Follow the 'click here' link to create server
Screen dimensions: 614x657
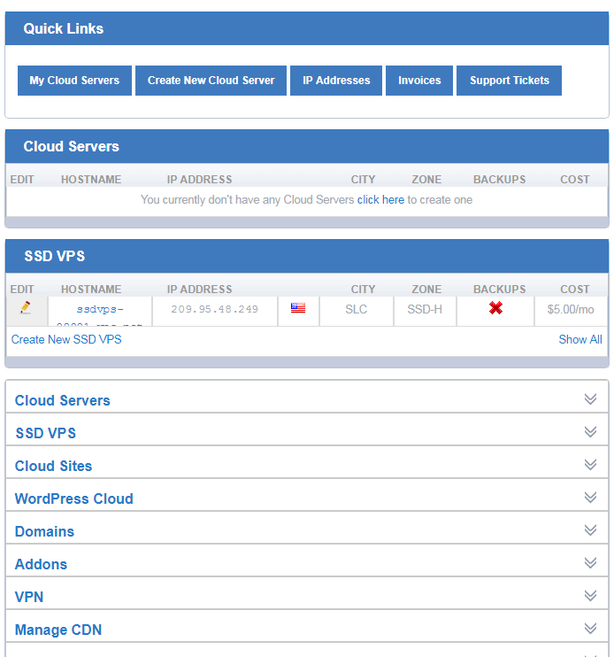click(380, 200)
